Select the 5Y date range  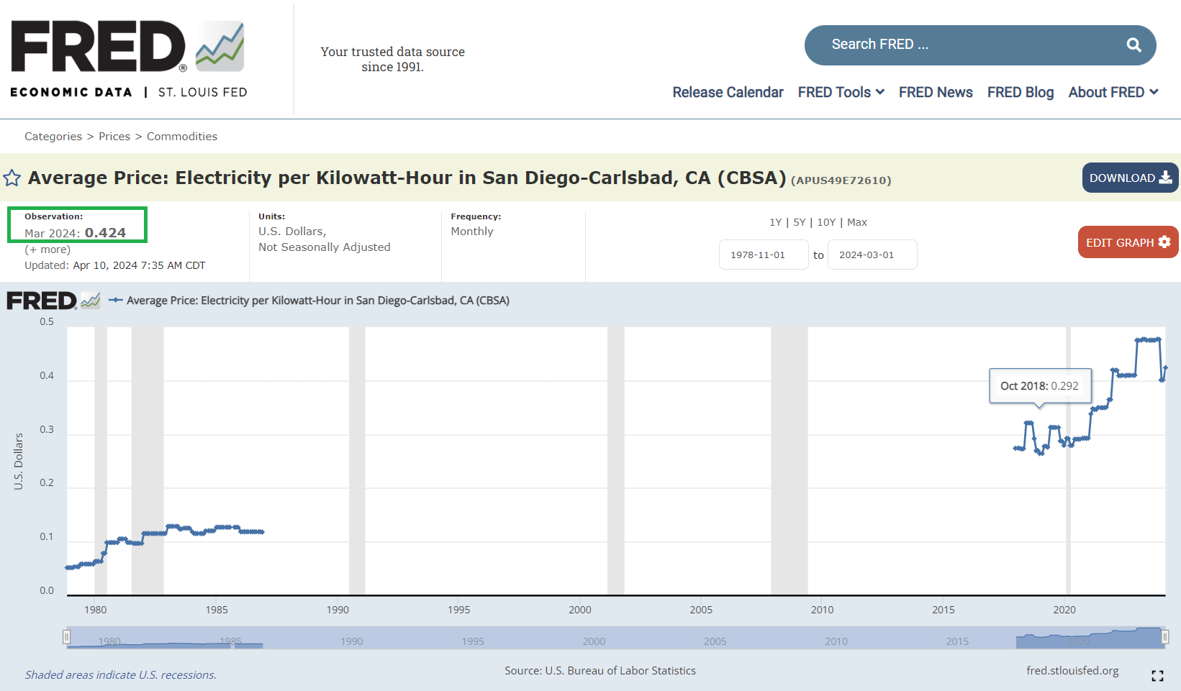coord(799,222)
